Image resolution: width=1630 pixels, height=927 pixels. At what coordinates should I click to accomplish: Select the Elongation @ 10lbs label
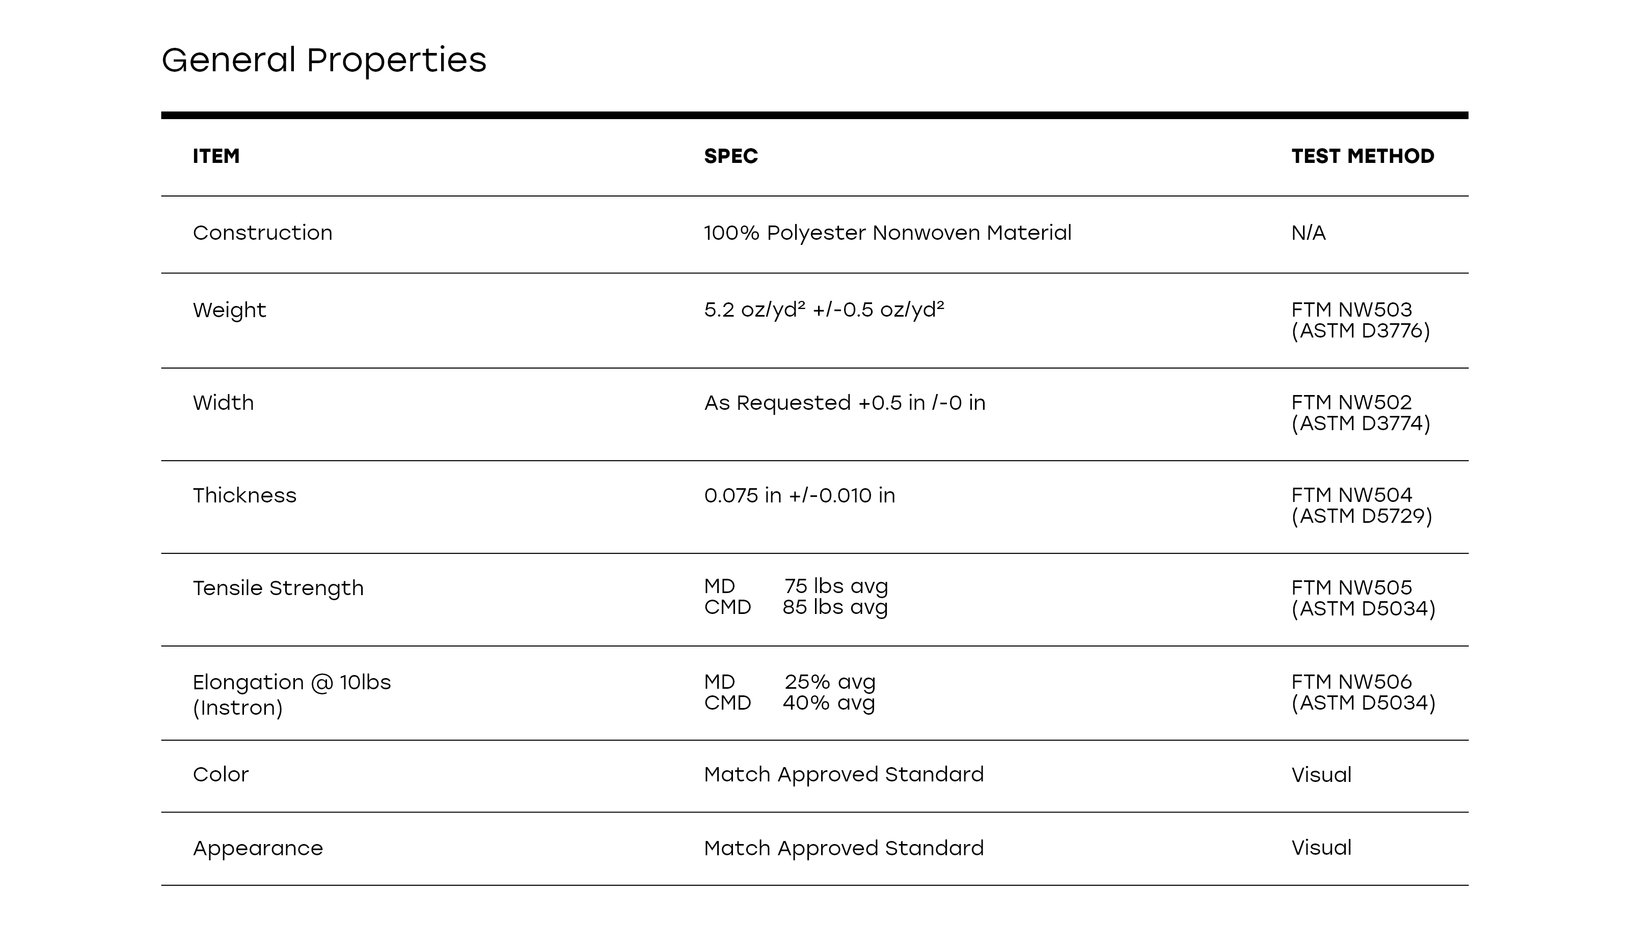coord(292,683)
